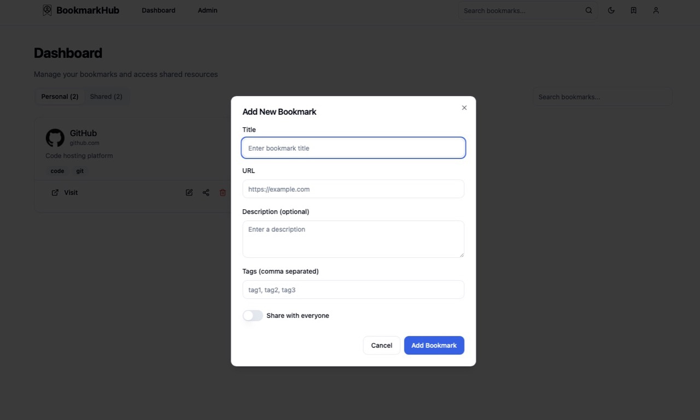Switch to the Shared (2) tab
Viewport: 700px width, 420px height.
[x=106, y=97]
